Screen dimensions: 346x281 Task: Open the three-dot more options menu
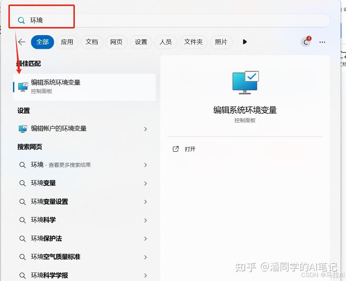point(322,42)
